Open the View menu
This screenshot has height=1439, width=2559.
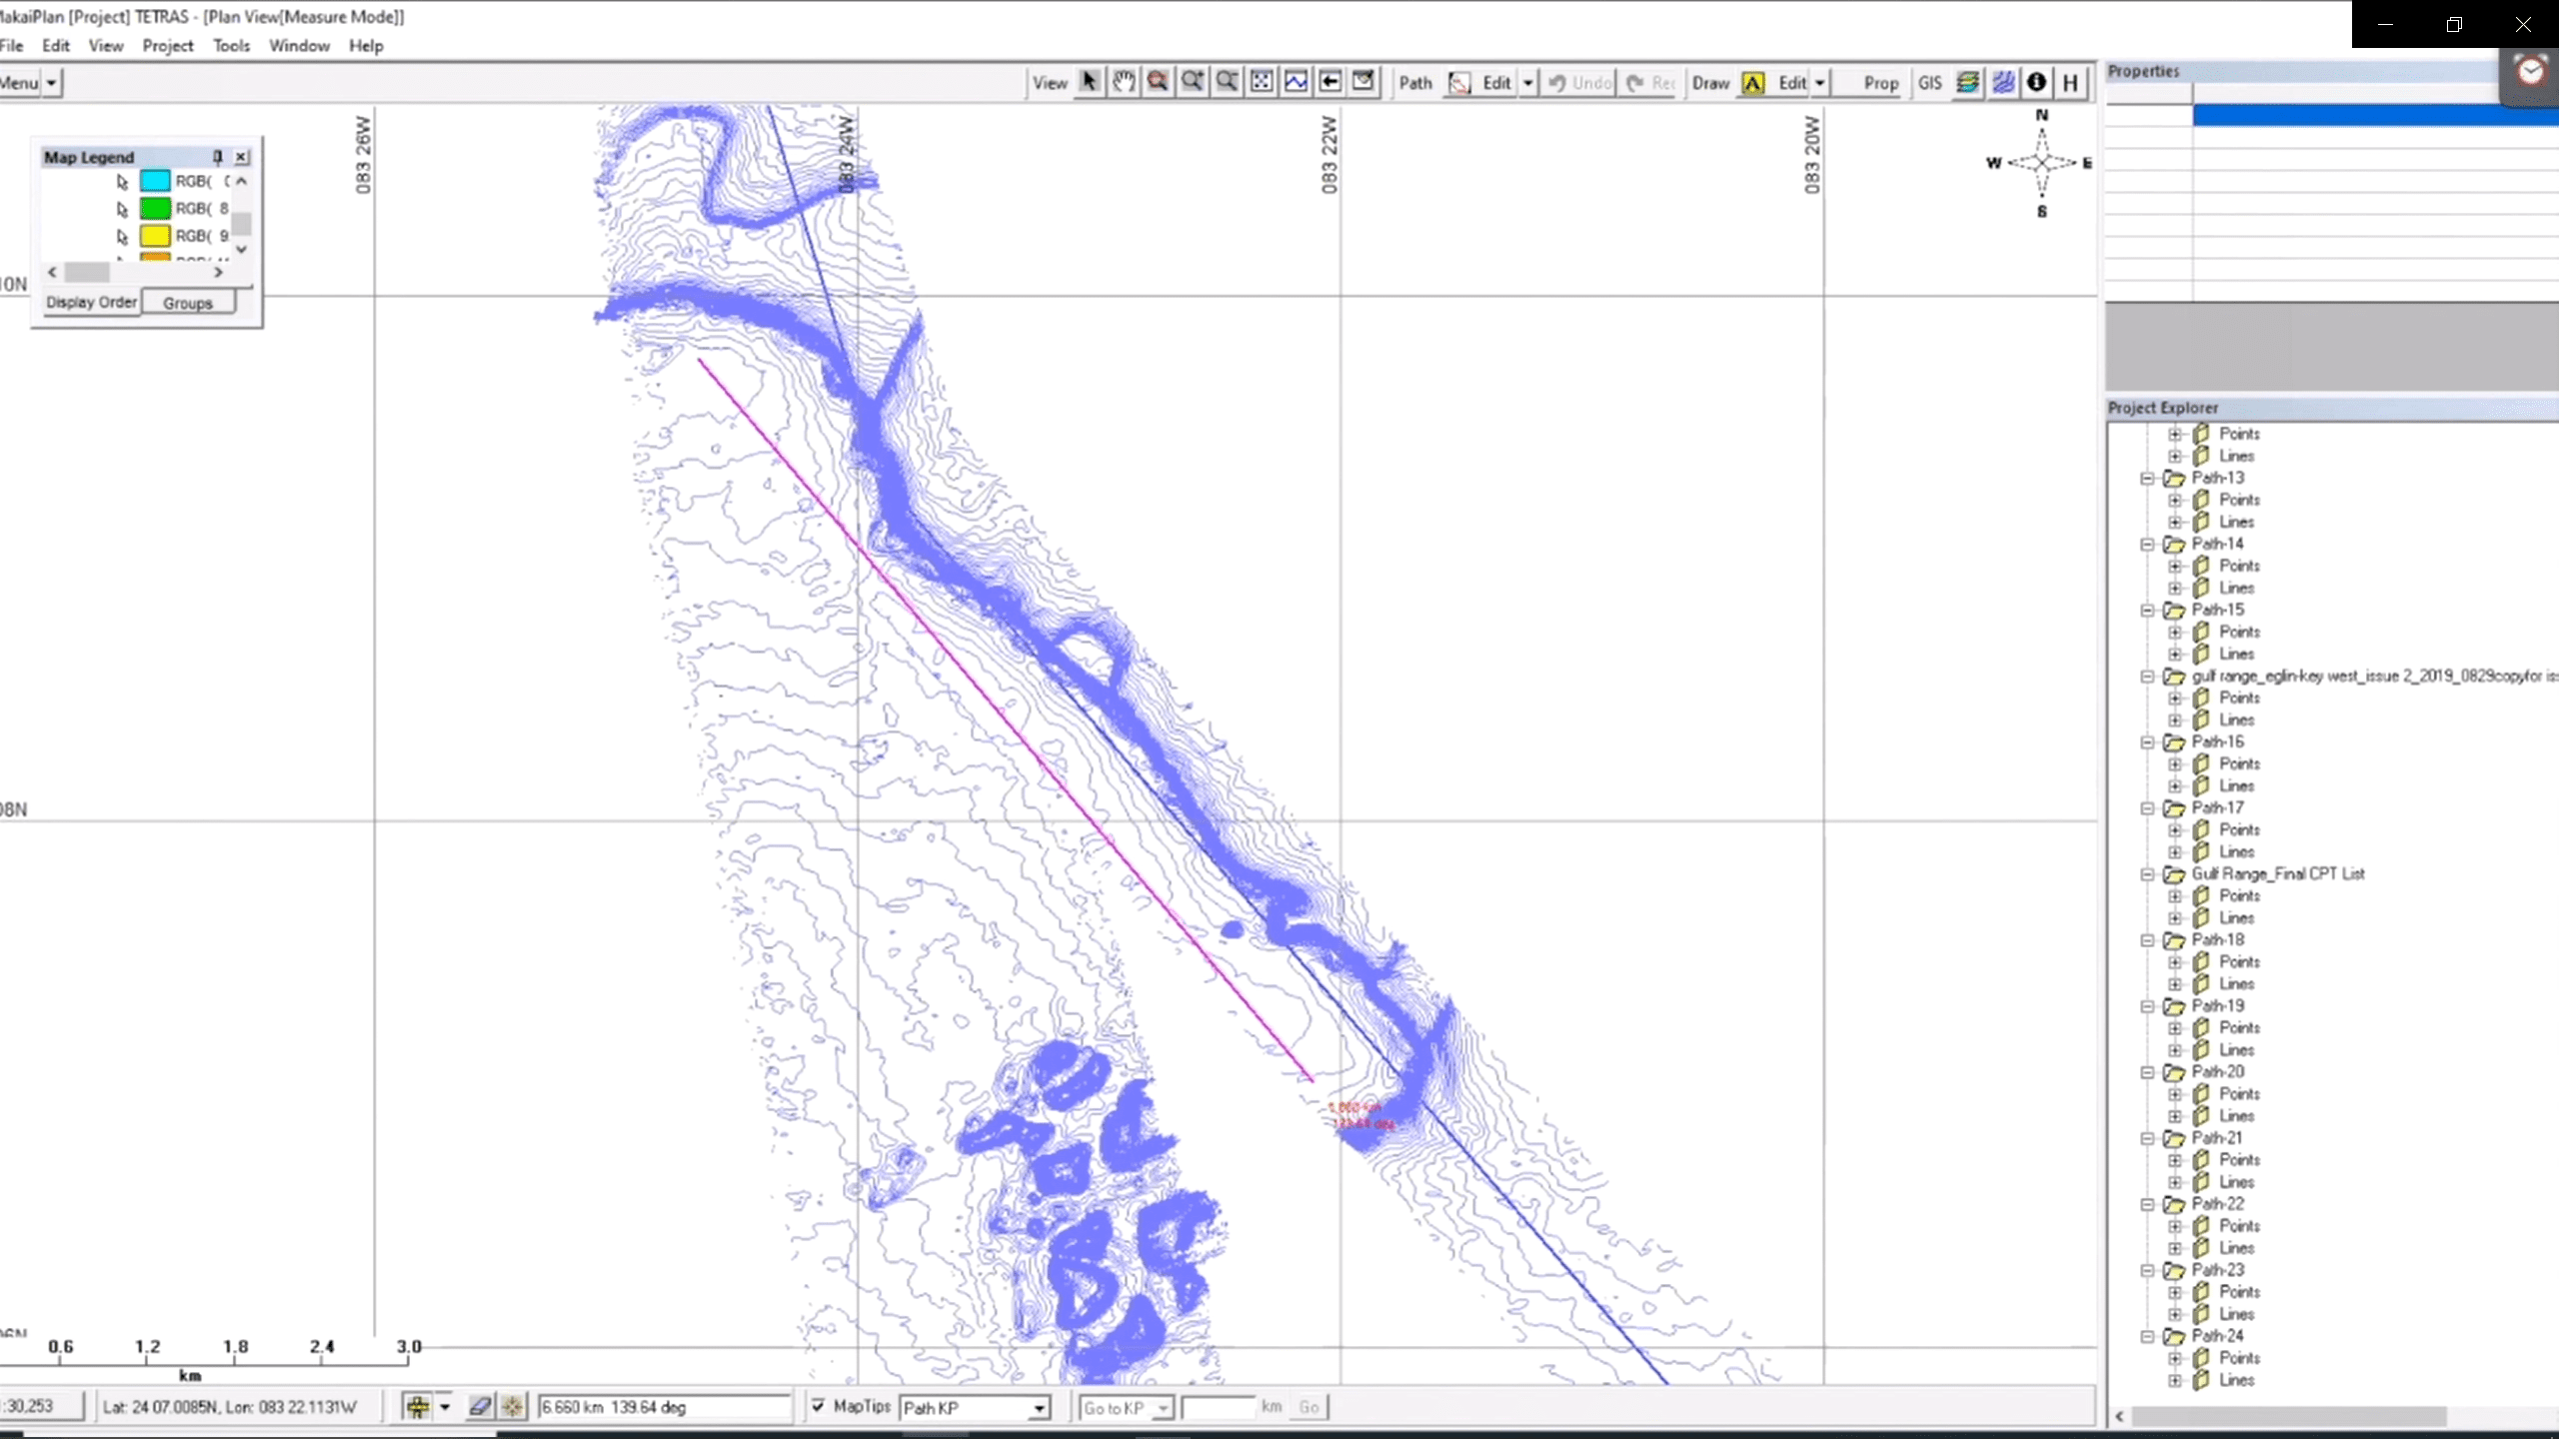[x=106, y=46]
